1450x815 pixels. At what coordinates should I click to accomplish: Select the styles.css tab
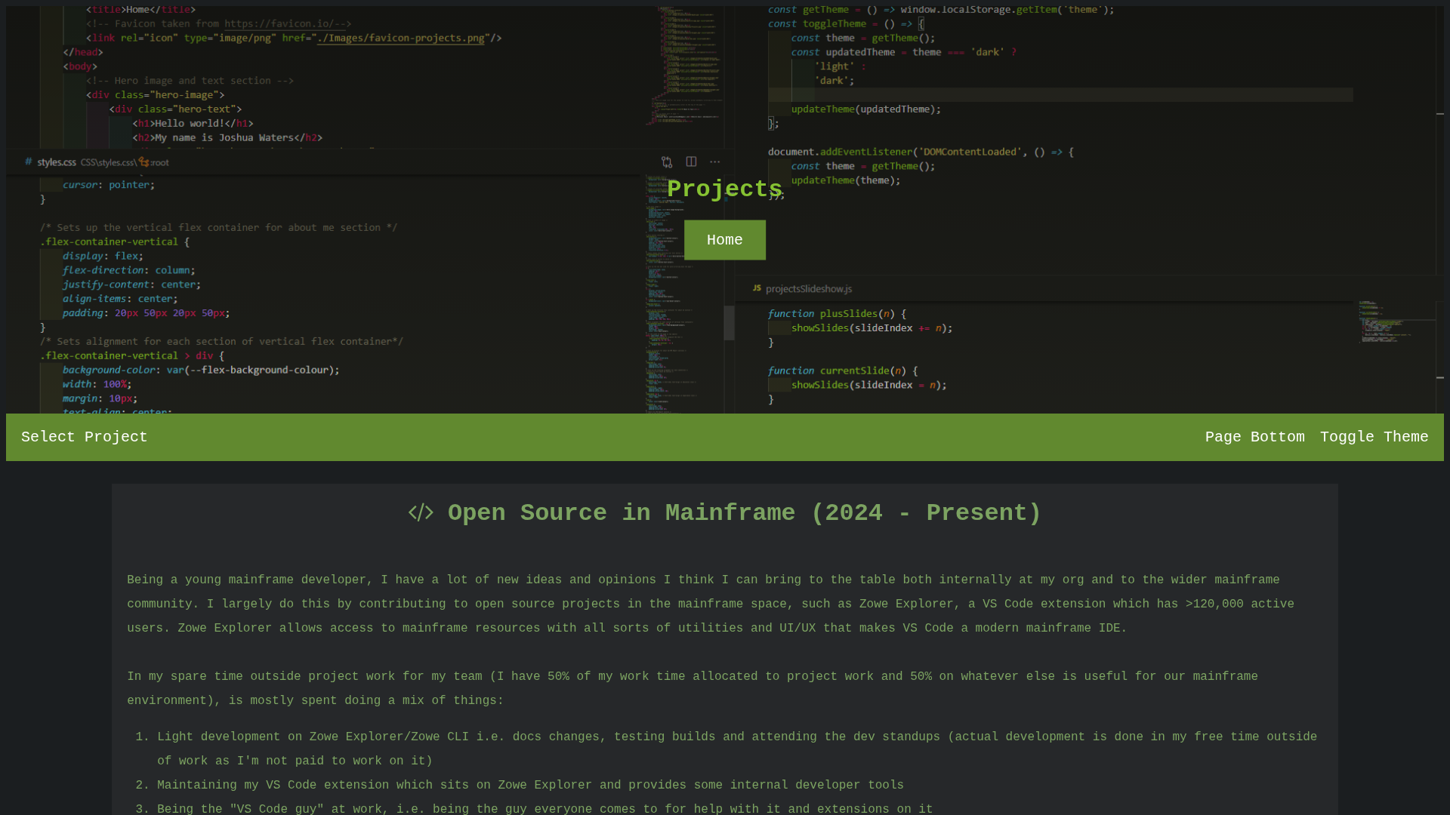(x=57, y=162)
